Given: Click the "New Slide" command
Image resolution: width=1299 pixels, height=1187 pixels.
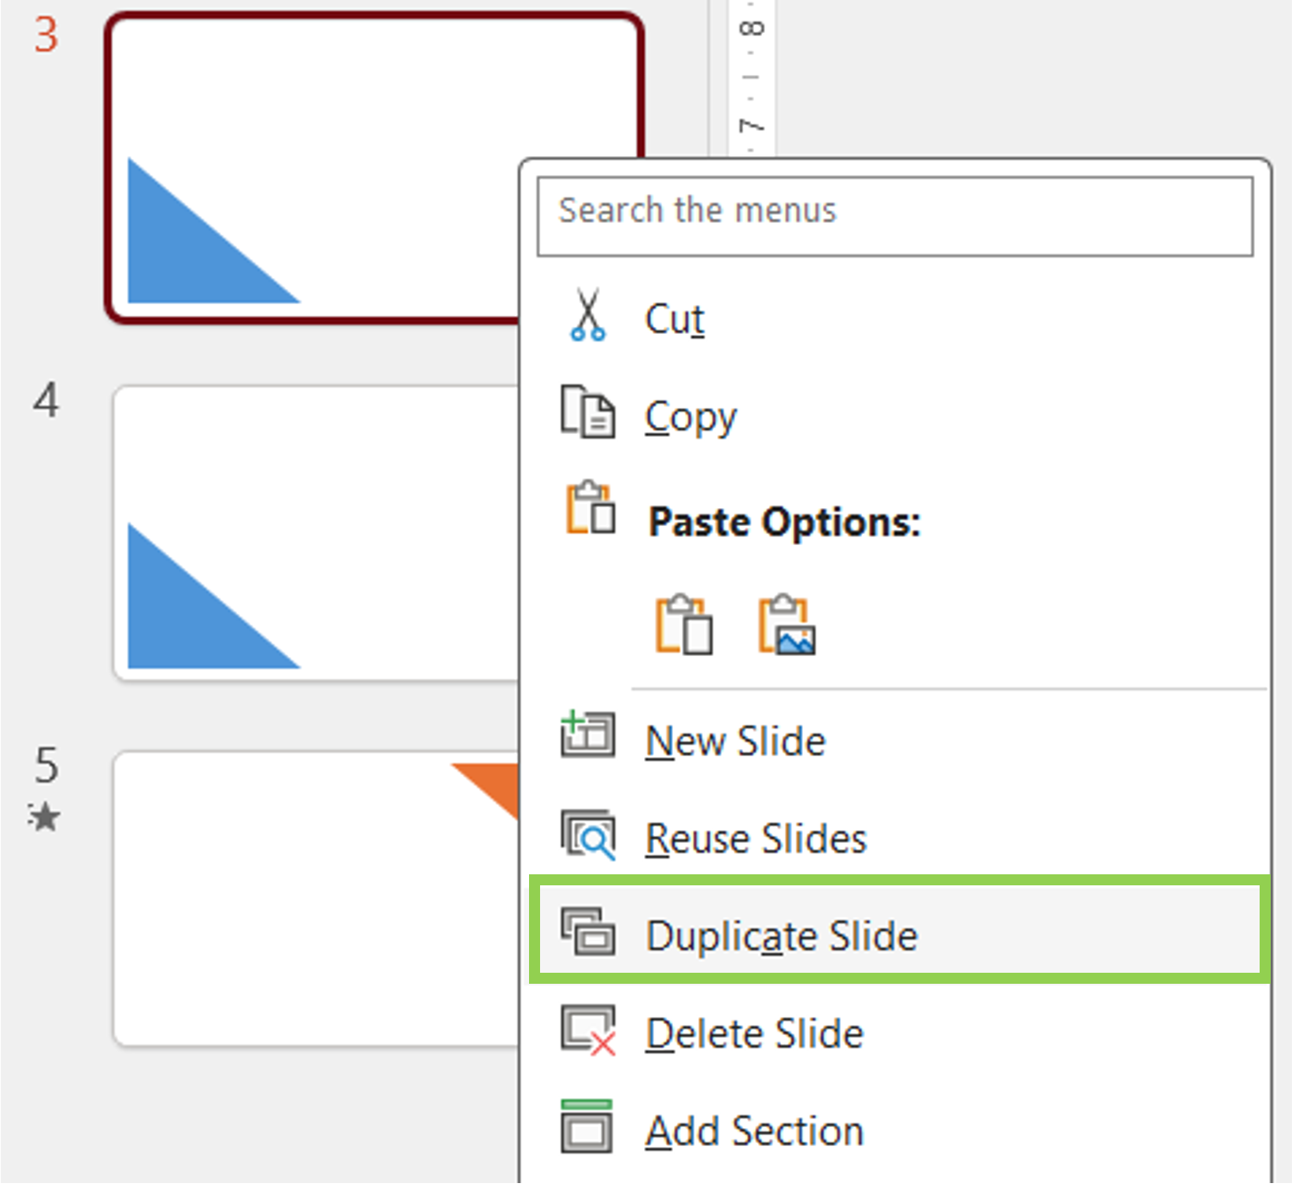Looking at the screenshot, I should [735, 739].
